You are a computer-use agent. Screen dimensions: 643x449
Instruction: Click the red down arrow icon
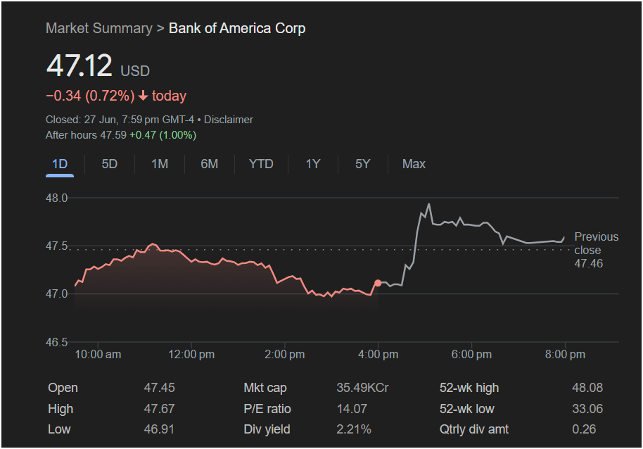click(x=144, y=96)
